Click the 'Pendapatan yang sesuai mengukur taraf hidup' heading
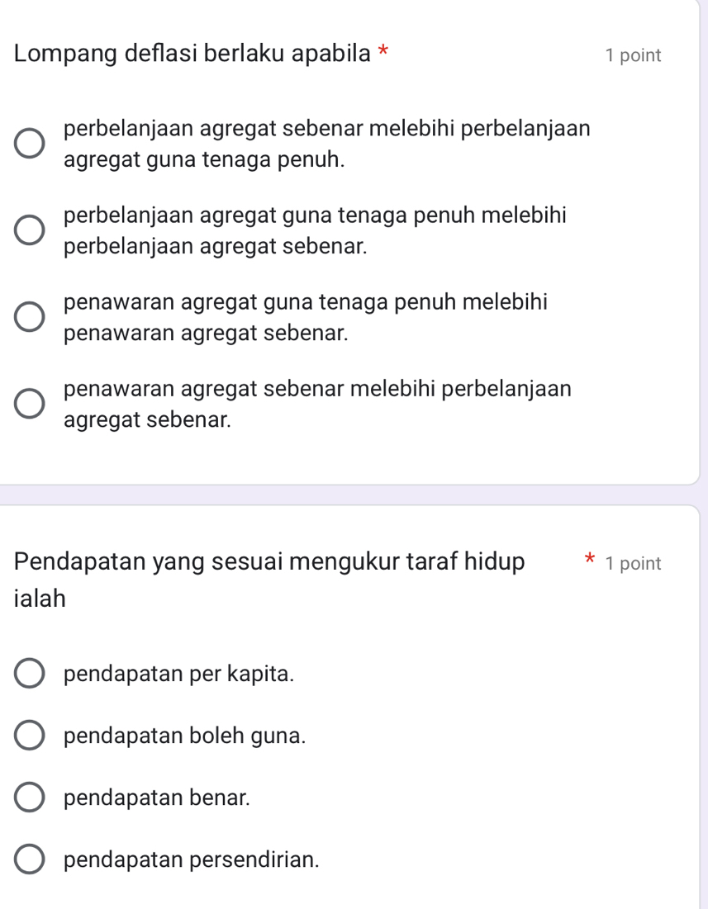The width and height of the screenshot is (708, 909). 268,562
